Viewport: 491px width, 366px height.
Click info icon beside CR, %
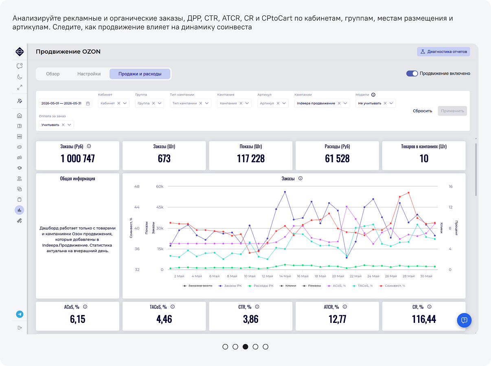[429, 307]
